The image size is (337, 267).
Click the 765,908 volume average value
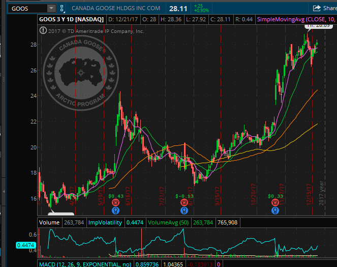pyautogui.click(x=227, y=222)
